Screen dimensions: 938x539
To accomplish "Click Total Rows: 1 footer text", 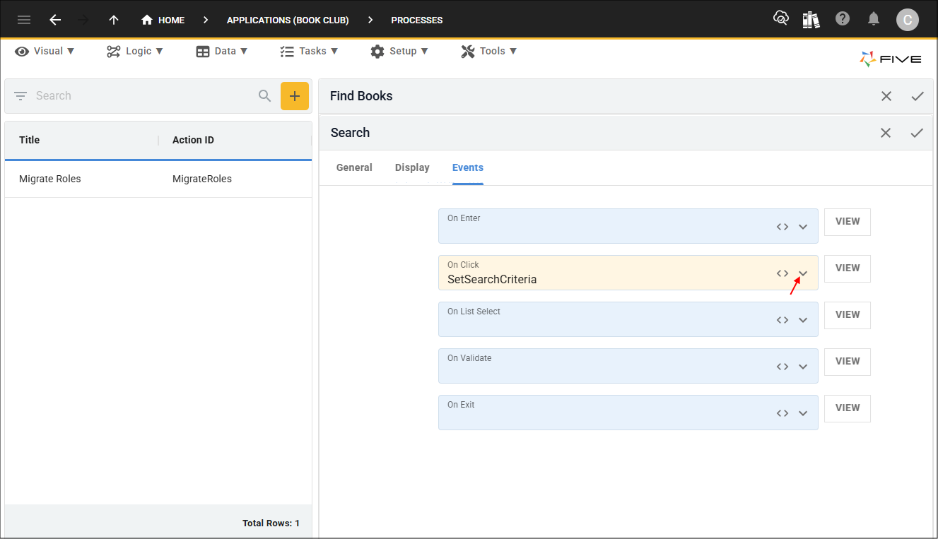I will (271, 523).
